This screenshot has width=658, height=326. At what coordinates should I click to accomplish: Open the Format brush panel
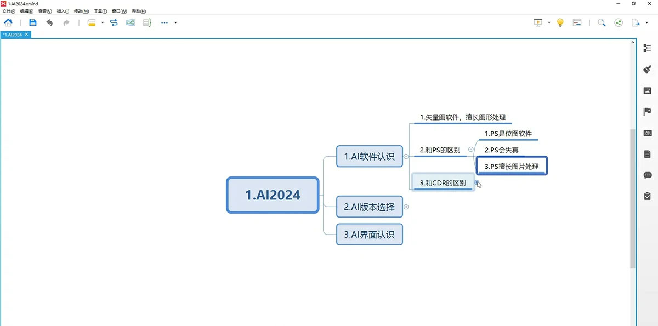pyautogui.click(x=648, y=70)
